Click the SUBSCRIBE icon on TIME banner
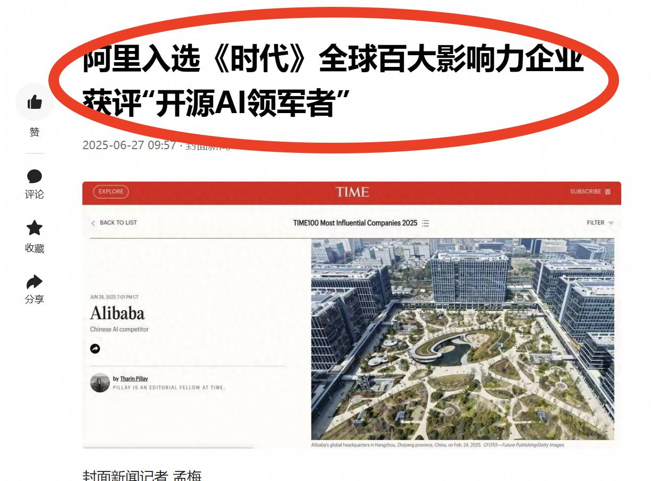The image size is (651, 481). click(x=608, y=192)
